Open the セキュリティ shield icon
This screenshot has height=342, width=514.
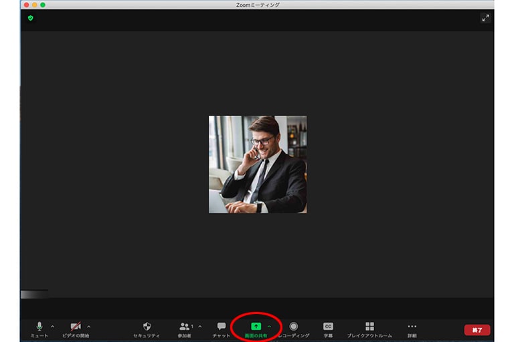coord(147,327)
